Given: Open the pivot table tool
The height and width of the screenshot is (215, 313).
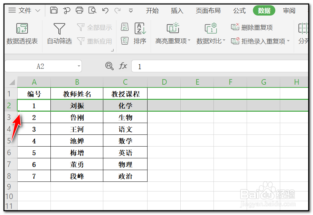Looking at the screenshot, I should 22,34.
